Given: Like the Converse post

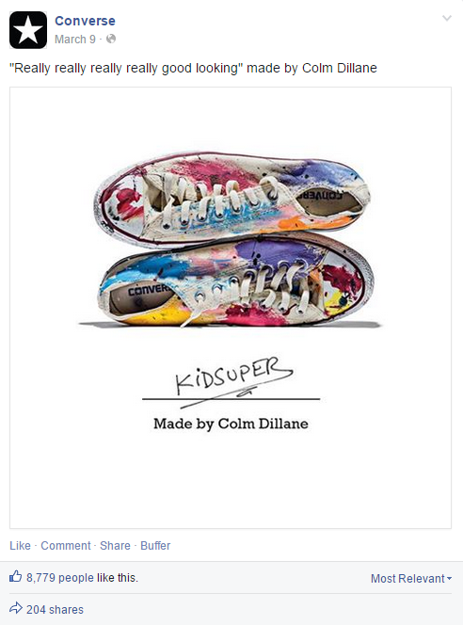Looking at the screenshot, I should (20, 545).
